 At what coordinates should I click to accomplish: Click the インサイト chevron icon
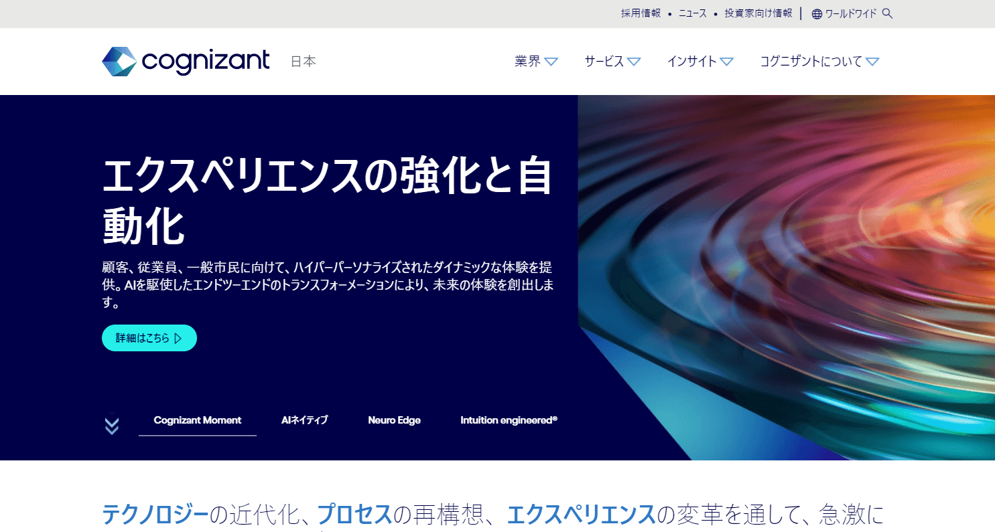click(728, 61)
